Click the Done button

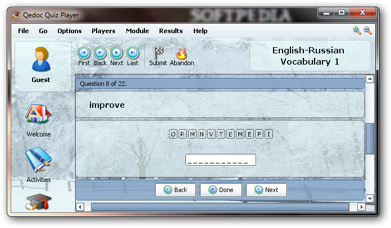(221, 190)
